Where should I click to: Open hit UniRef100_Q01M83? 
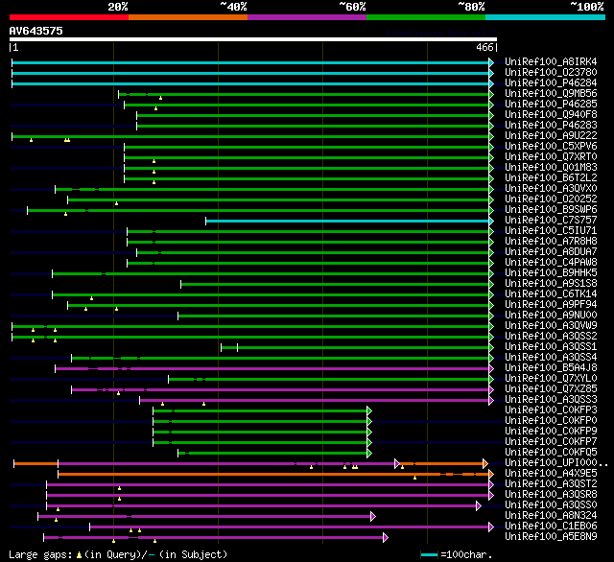[x=551, y=168]
